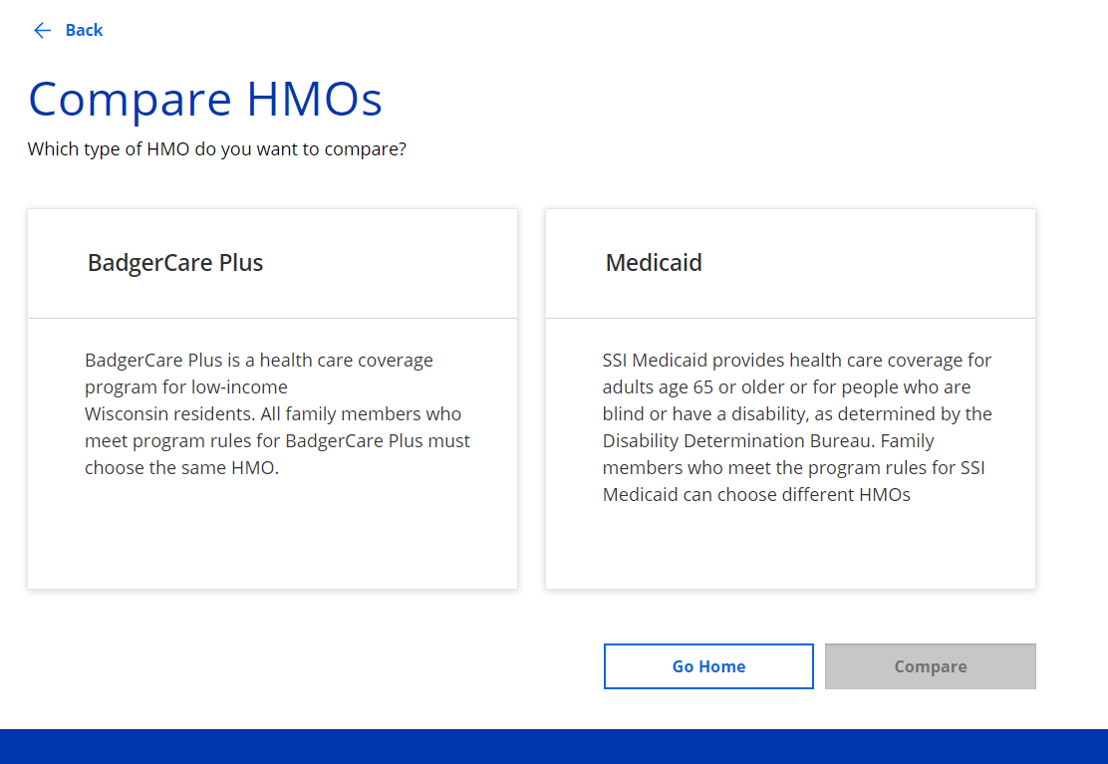Follow the Back link text
Viewport: 1108px width, 764px height.
click(84, 31)
